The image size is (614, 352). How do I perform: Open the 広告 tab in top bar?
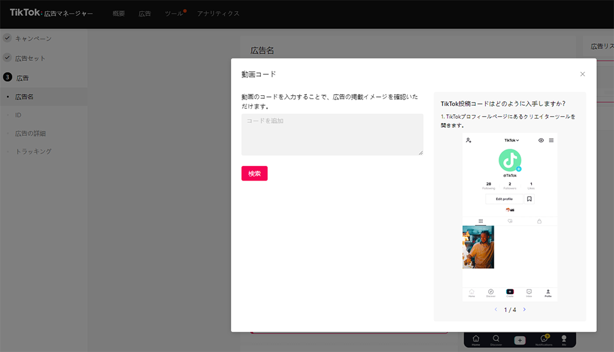click(144, 14)
